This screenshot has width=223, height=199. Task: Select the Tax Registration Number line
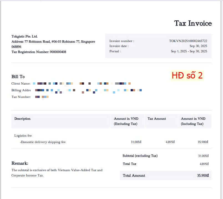point(39,52)
